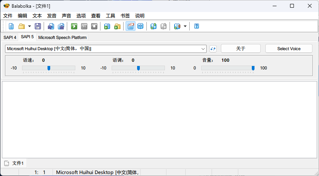This screenshot has height=176, width=319.
Task: Open the 选项 menu
Action: pyautogui.click(x=81, y=16)
